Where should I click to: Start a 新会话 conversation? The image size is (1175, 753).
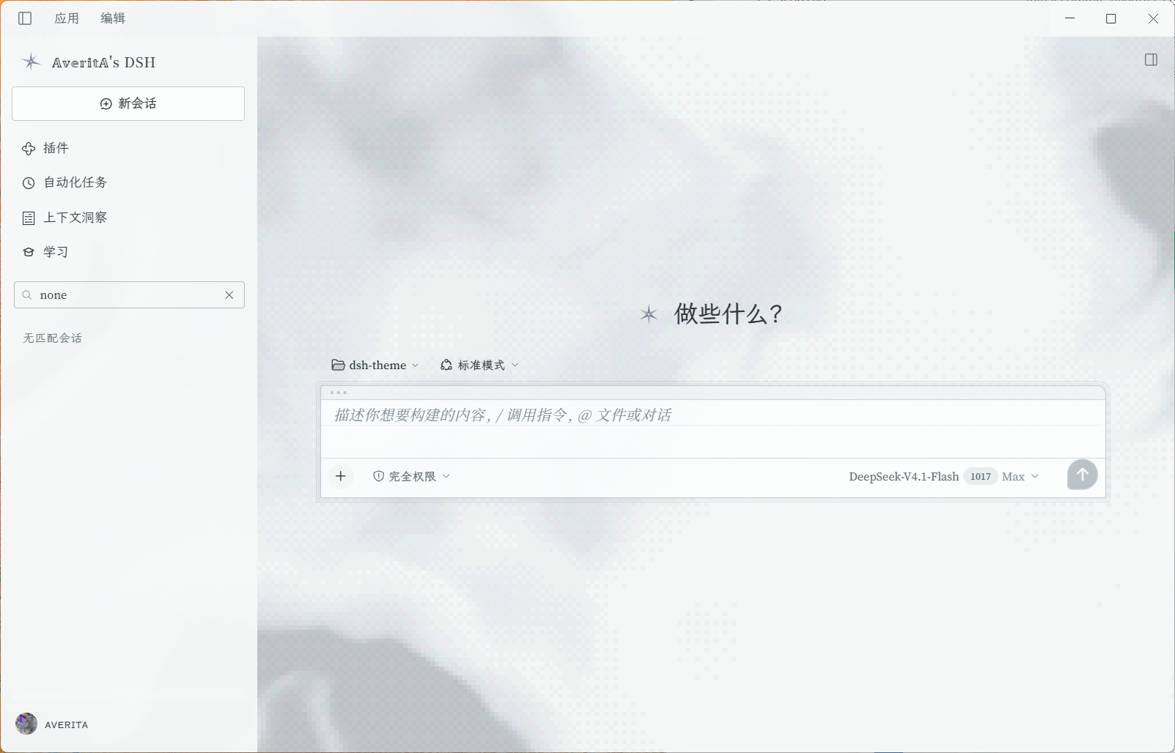(128, 103)
